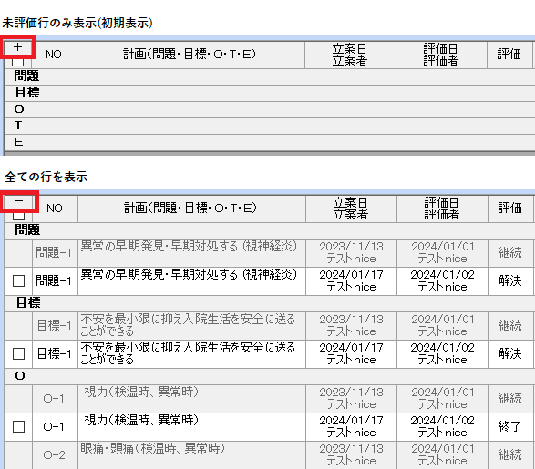
Task: Click the active 目標-1 number cell
Action: click(55, 353)
